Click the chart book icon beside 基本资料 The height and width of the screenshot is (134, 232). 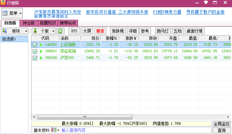[x=54, y=130]
